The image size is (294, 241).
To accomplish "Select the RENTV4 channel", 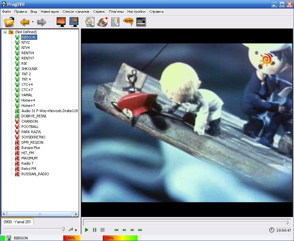I will (x=28, y=53).
